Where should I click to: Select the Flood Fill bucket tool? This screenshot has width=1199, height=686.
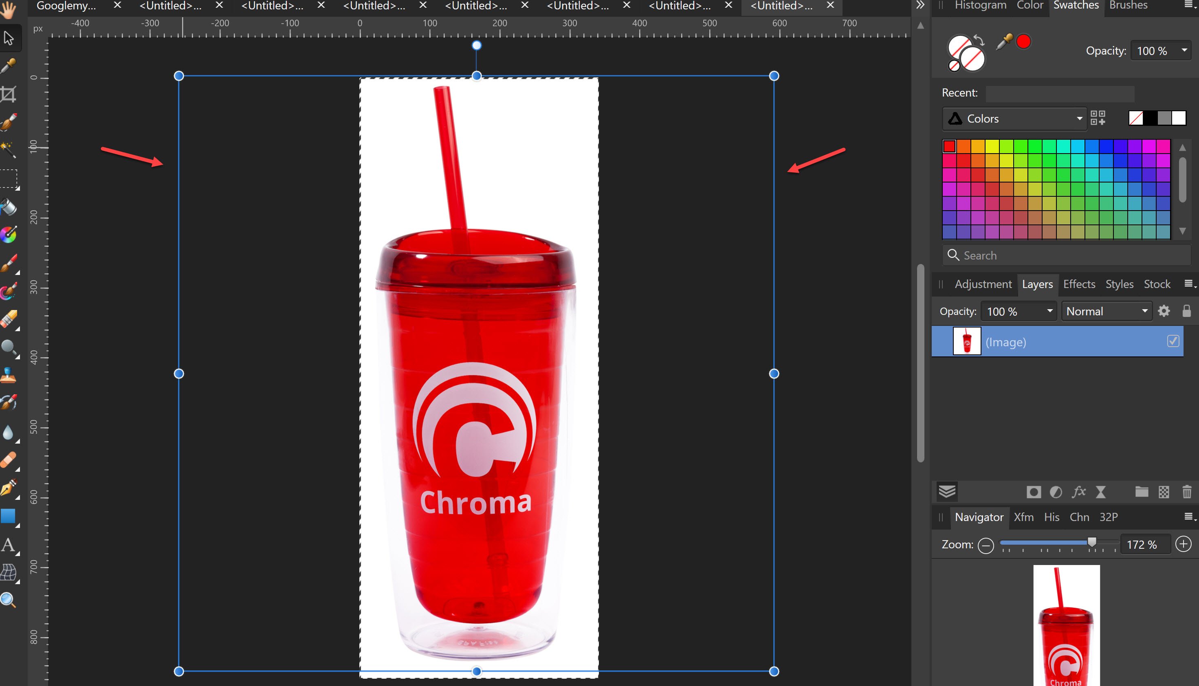click(x=9, y=207)
